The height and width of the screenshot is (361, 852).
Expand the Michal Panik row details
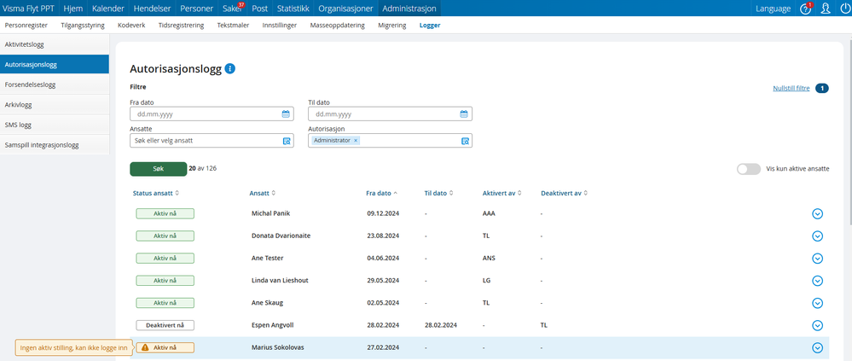click(x=817, y=213)
